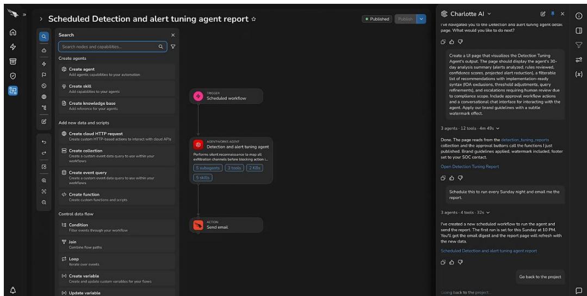The width and height of the screenshot is (587, 296).
Task: Select Create function option
Action: 116,197
